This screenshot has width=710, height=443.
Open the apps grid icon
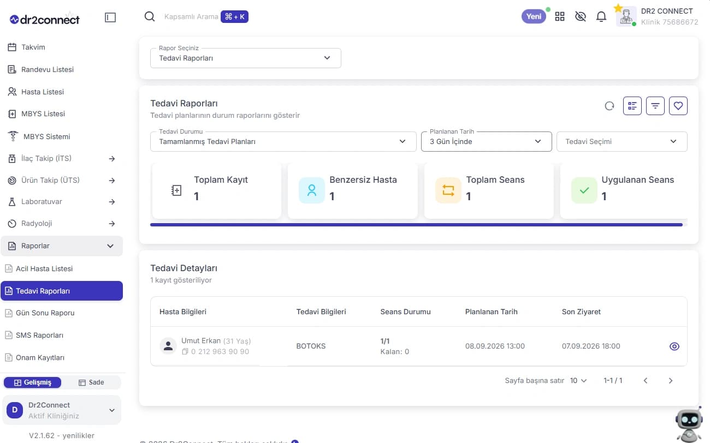tap(560, 16)
